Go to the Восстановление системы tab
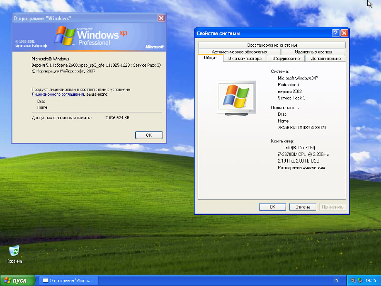 click(x=271, y=45)
